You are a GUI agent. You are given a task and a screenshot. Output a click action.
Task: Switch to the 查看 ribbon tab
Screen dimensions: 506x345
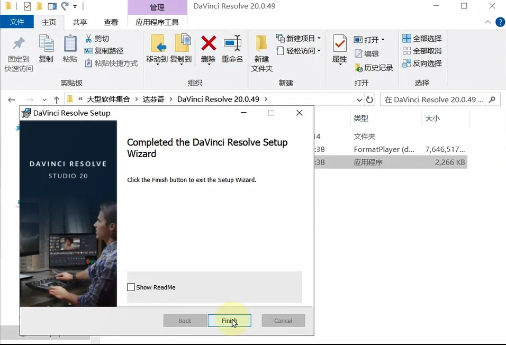(111, 22)
